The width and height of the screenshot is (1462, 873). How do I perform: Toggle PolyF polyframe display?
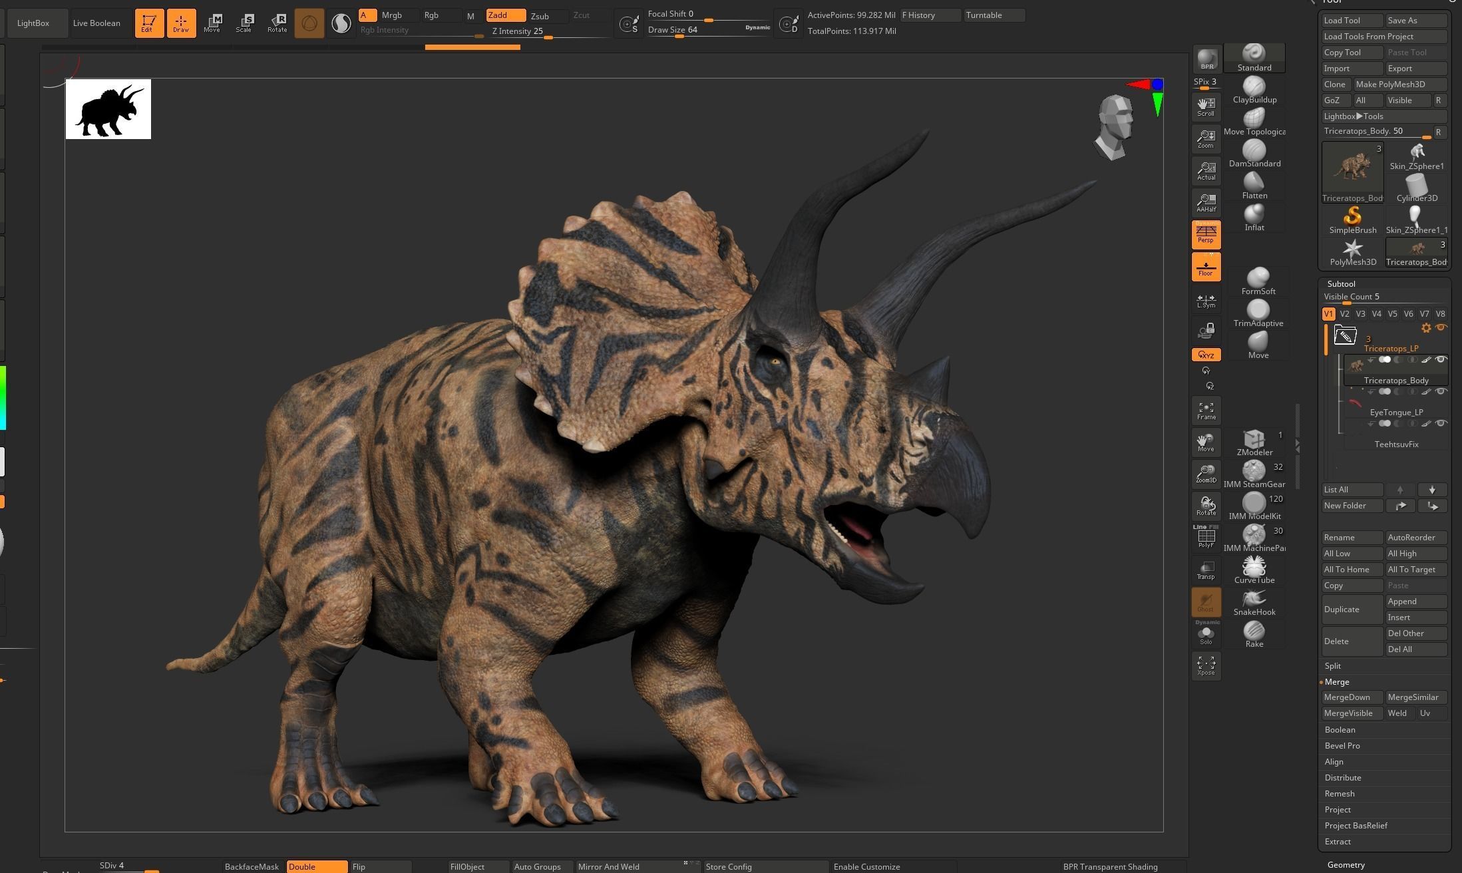1206,538
